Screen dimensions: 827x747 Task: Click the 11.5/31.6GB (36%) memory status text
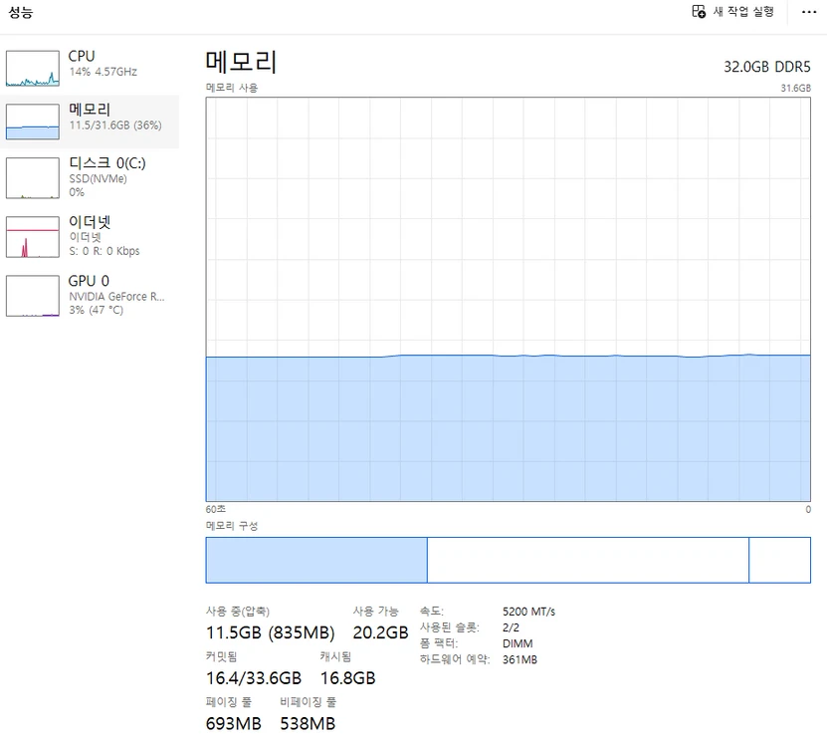115,125
